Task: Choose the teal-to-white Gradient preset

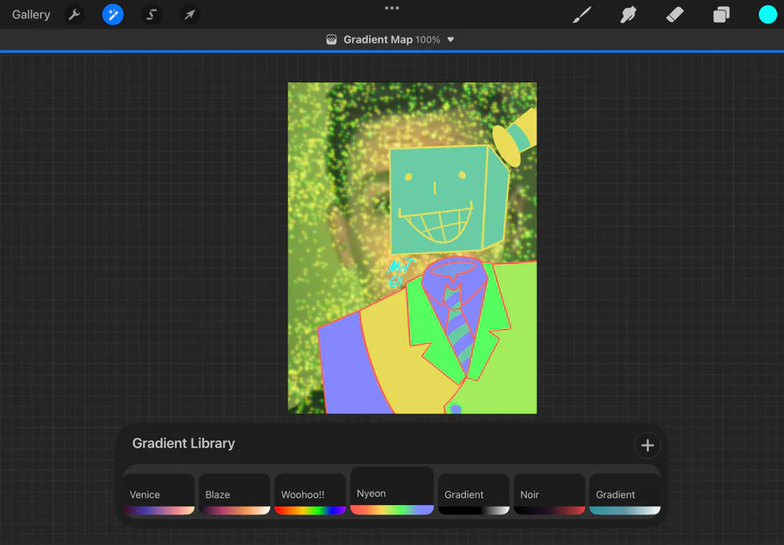Action: point(625,494)
